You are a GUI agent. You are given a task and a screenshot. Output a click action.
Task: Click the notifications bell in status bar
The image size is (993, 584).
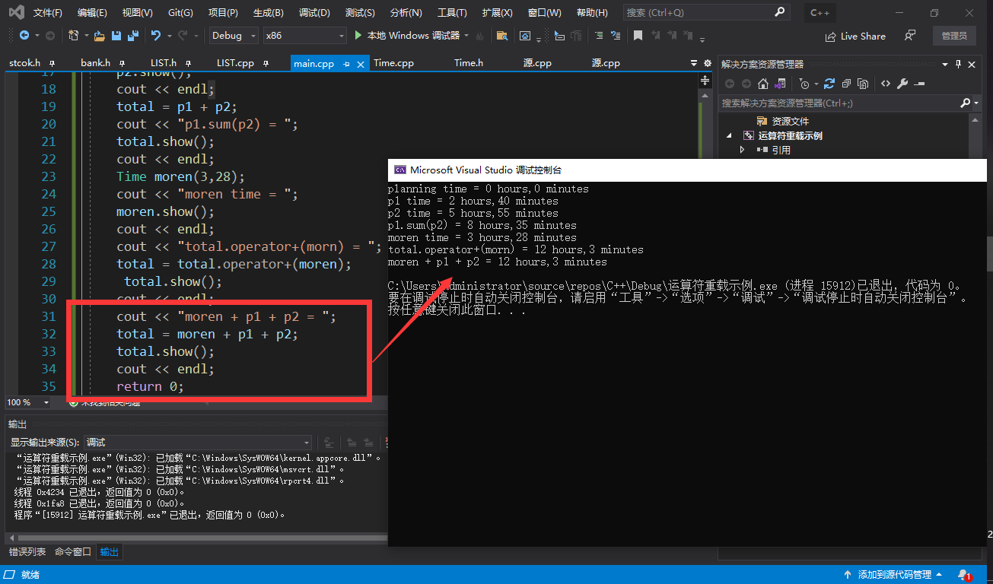tap(964, 575)
